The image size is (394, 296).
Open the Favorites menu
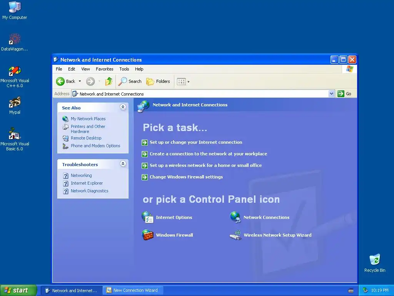(x=105, y=69)
